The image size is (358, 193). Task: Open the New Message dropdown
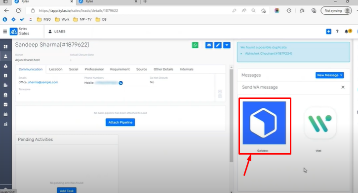(x=330, y=75)
